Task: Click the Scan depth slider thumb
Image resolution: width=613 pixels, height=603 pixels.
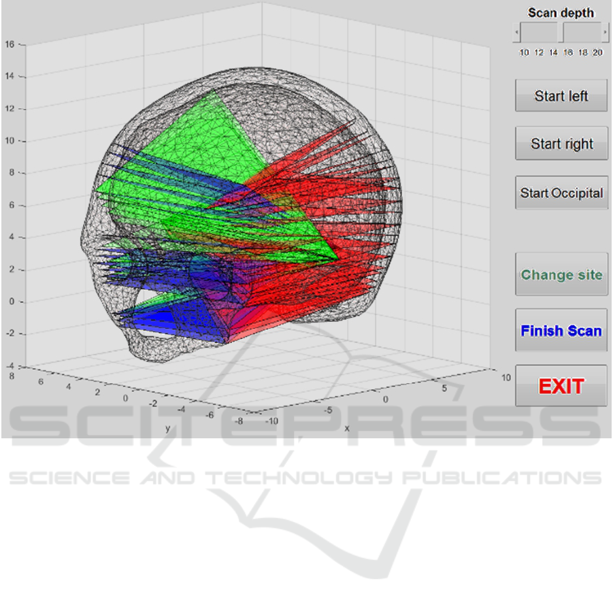Action: pos(561,32)
